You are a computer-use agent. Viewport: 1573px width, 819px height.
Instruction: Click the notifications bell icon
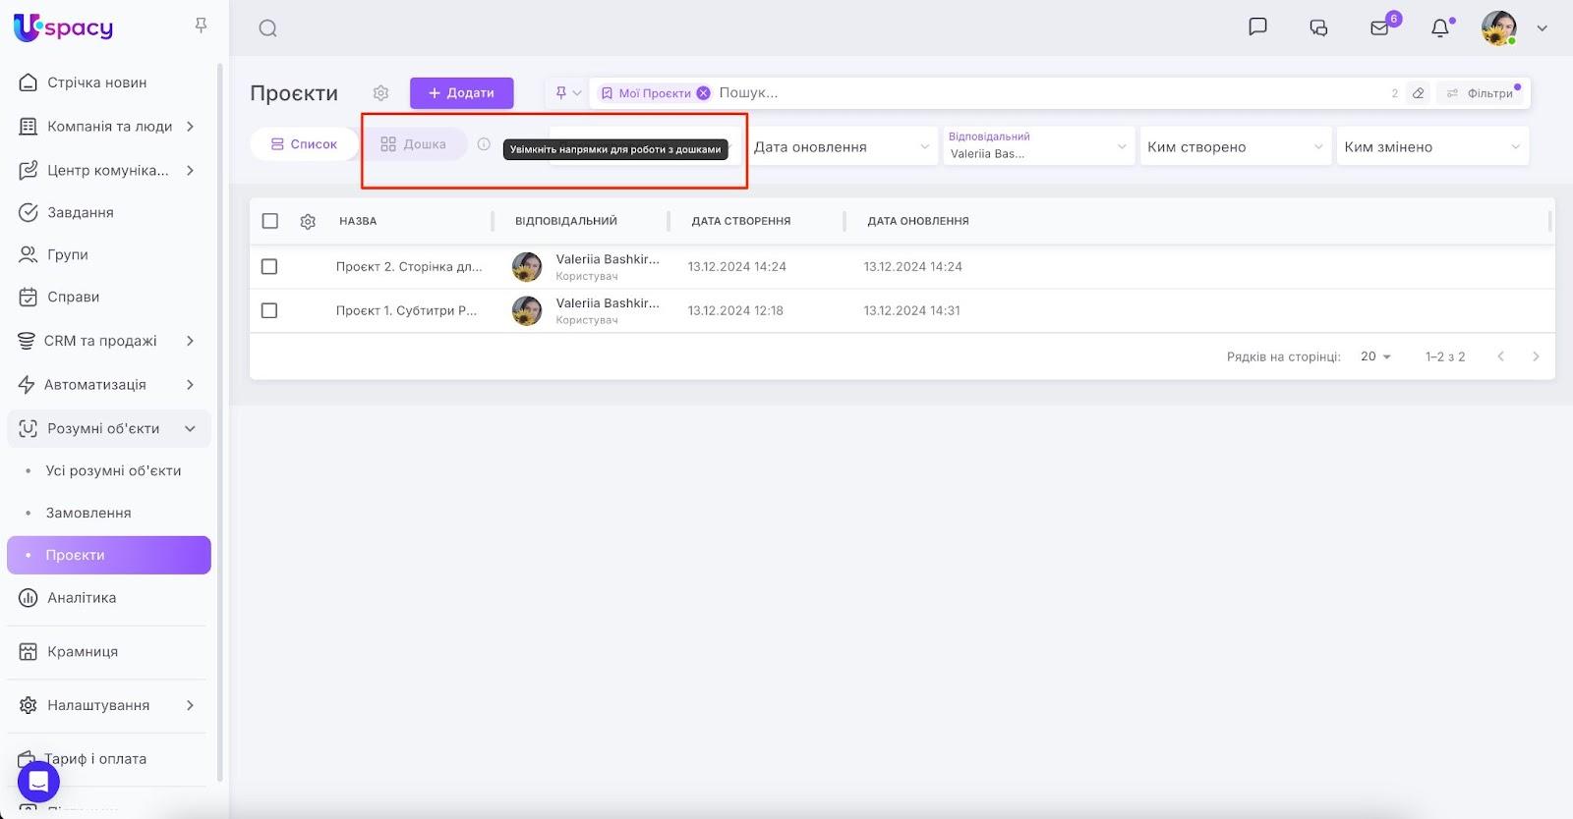[1439, 28]
